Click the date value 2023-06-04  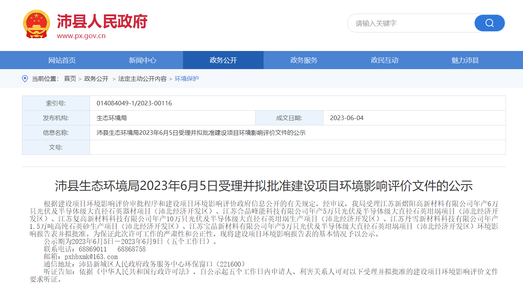click(347, 118)
